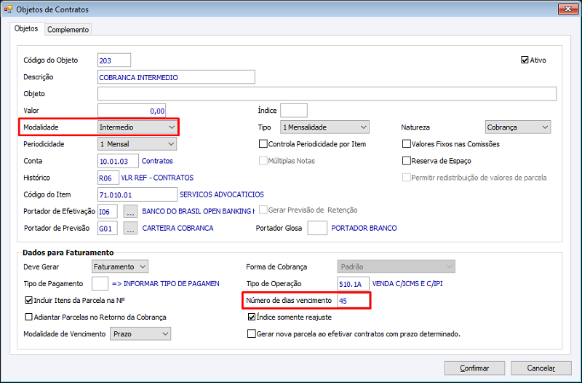This screenshot has width=582, height=383.
Task: Enable Gerar nova parcela ao efetivar contratos
Action: pos(251,333)
